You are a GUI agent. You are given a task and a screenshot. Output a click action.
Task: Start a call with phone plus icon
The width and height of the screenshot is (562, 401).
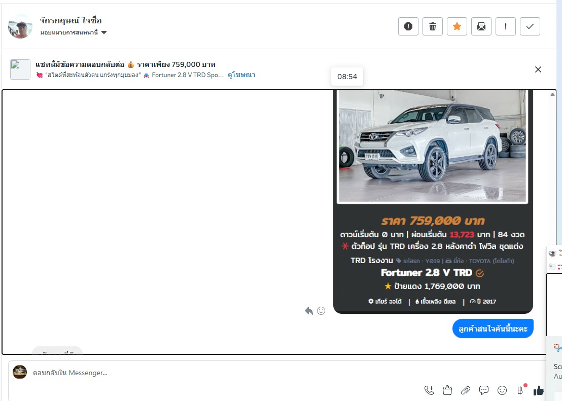429,390
